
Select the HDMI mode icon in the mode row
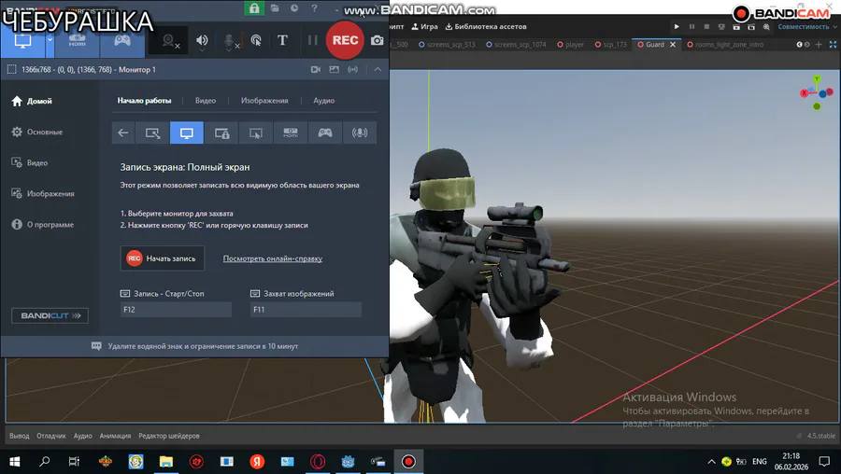pyautogui.click(x=291, y=132)
